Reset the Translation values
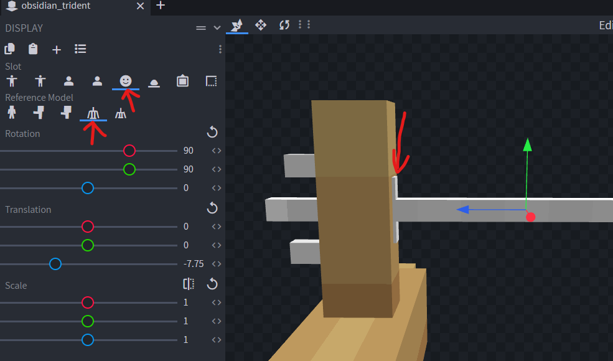Viewport: 613px width, 361px height. point(212,209)
